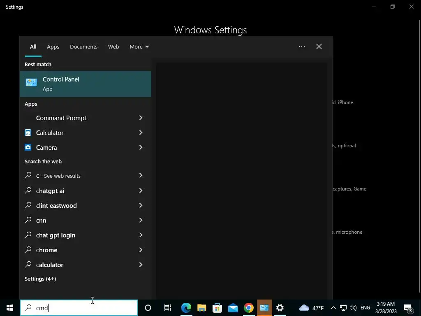Search the web for chrome
Screen dimensions: 421x316
[x=79, y=250]
